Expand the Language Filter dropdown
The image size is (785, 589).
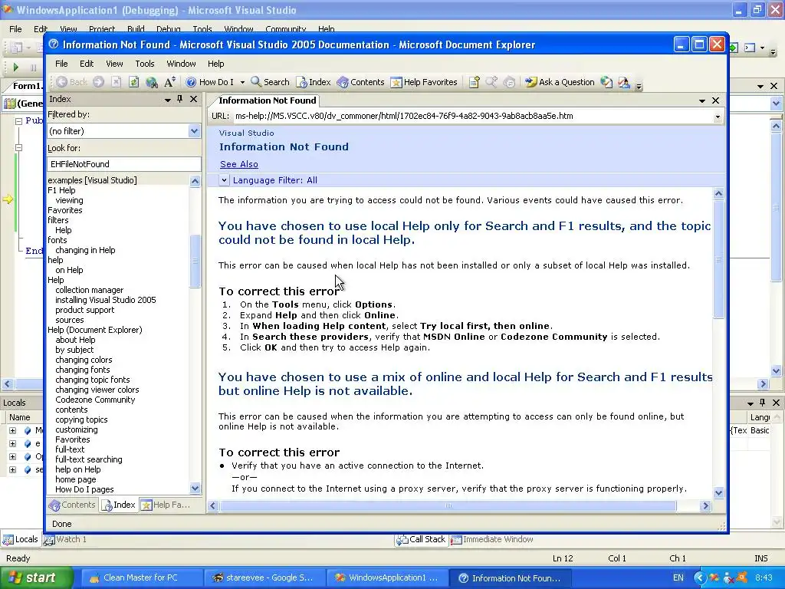pyautogui.click(x=224, y=180)
